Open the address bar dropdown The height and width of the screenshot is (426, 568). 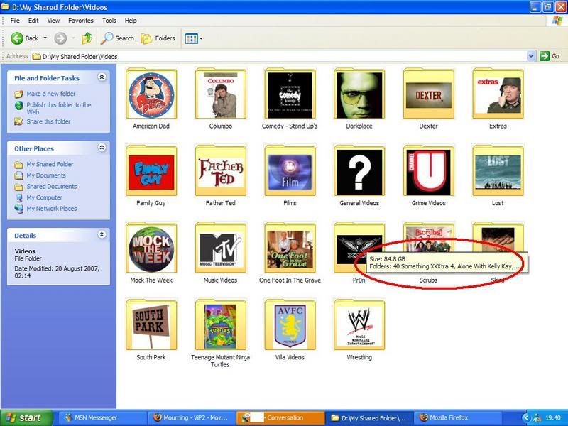[x=531, y=56]
